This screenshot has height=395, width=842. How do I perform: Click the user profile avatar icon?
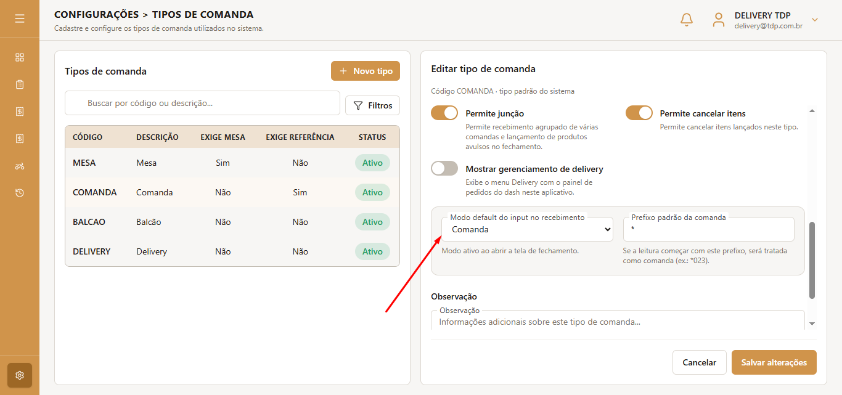[719, 20]
